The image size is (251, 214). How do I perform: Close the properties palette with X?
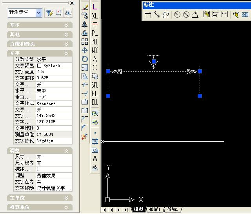click(x=72, y=3)
